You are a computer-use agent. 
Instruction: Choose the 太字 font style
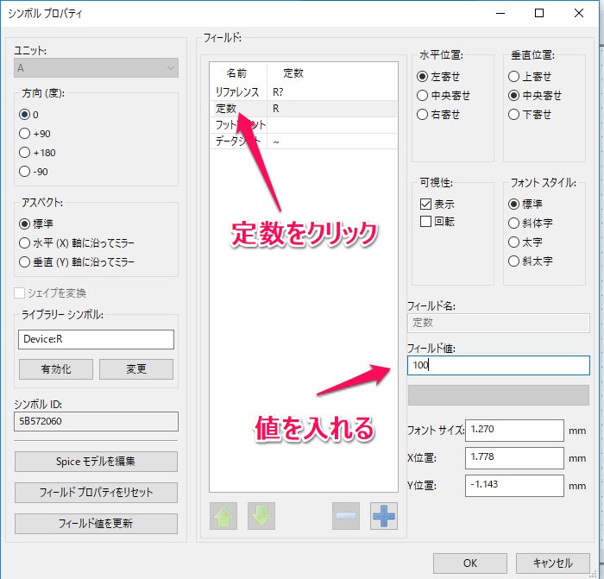point(515,242)
